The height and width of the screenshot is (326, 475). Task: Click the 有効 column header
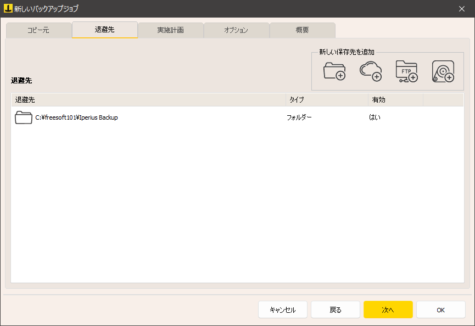click(395, 100)
